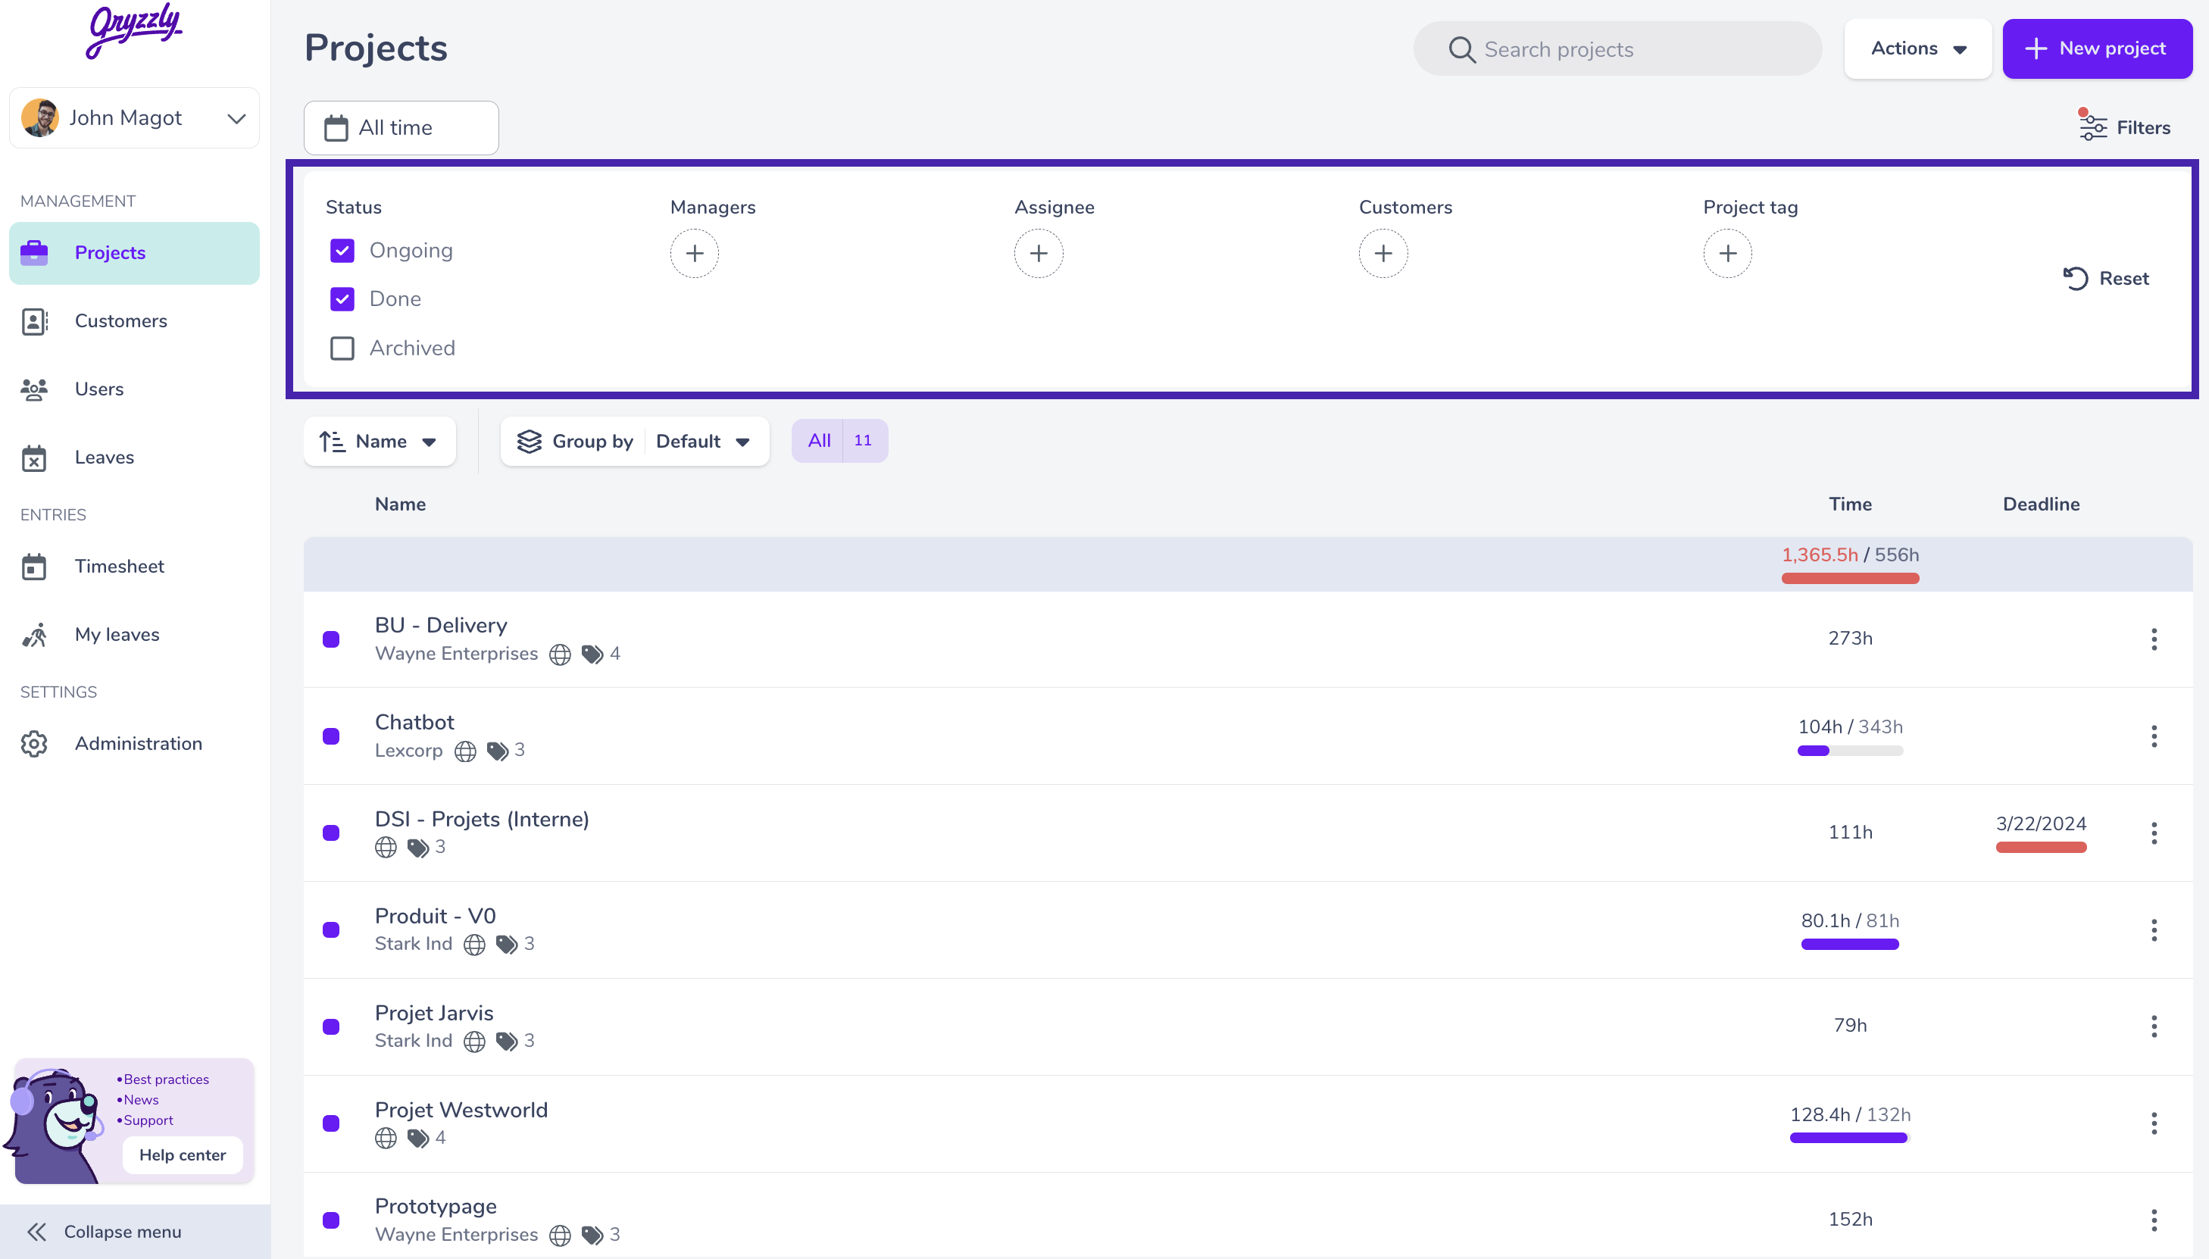Click the Name column header
The image size is (2209, 1259).
click(x=400, y=505)
